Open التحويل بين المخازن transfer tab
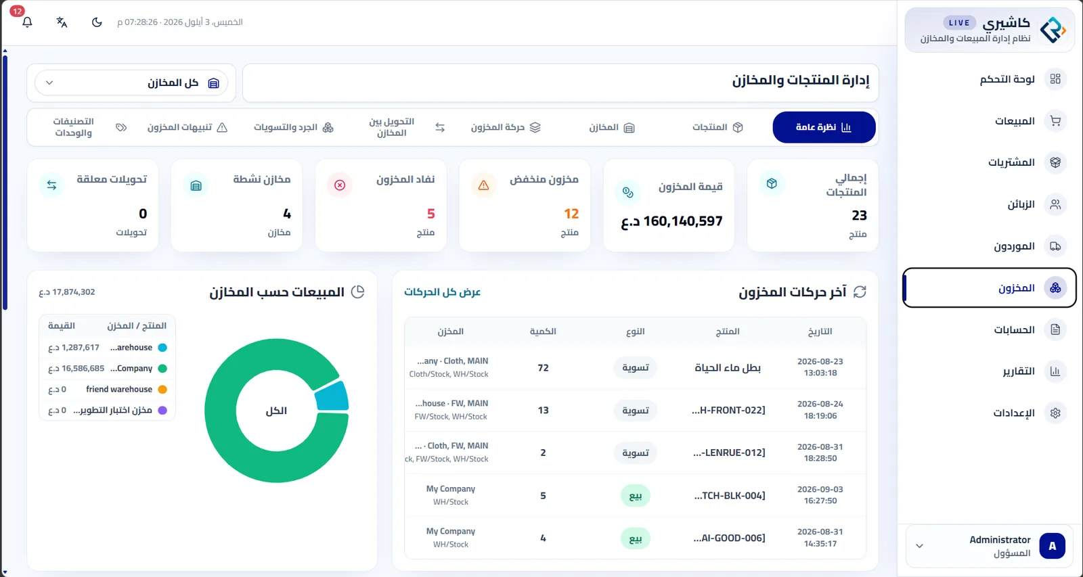This screenshot has height=577, width=1083. (x=406, y=127)
